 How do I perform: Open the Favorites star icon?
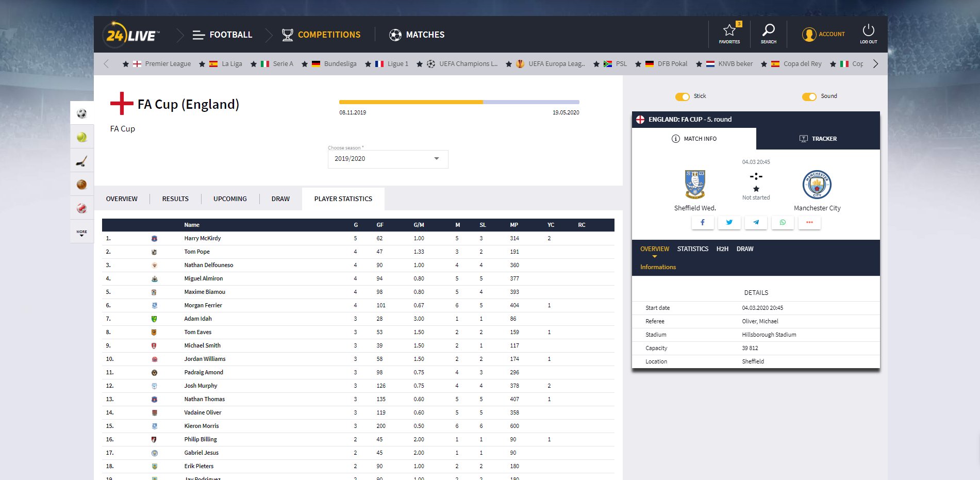729,30
